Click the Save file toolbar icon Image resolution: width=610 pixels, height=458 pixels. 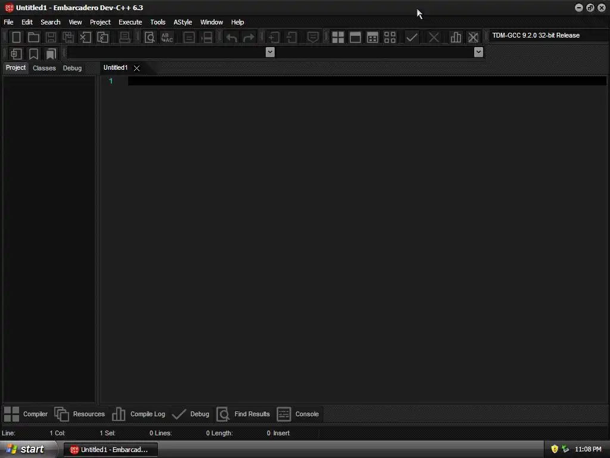pos(51,38)
